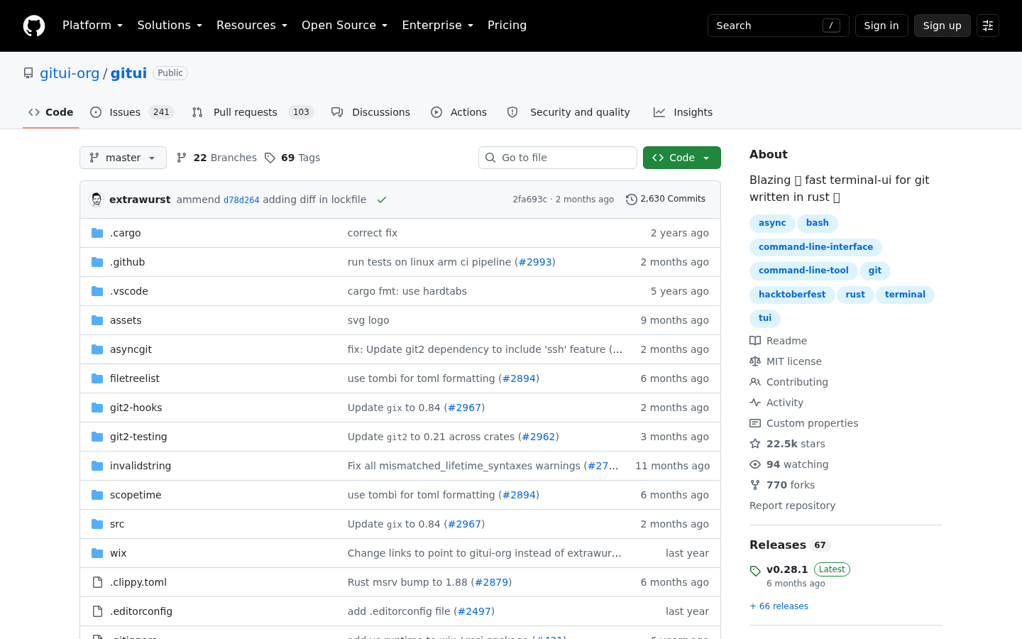This screenshot has height=639, width=1022.
Task: Select the hacktoberfest topic tag
Action: tap(792, 295)
